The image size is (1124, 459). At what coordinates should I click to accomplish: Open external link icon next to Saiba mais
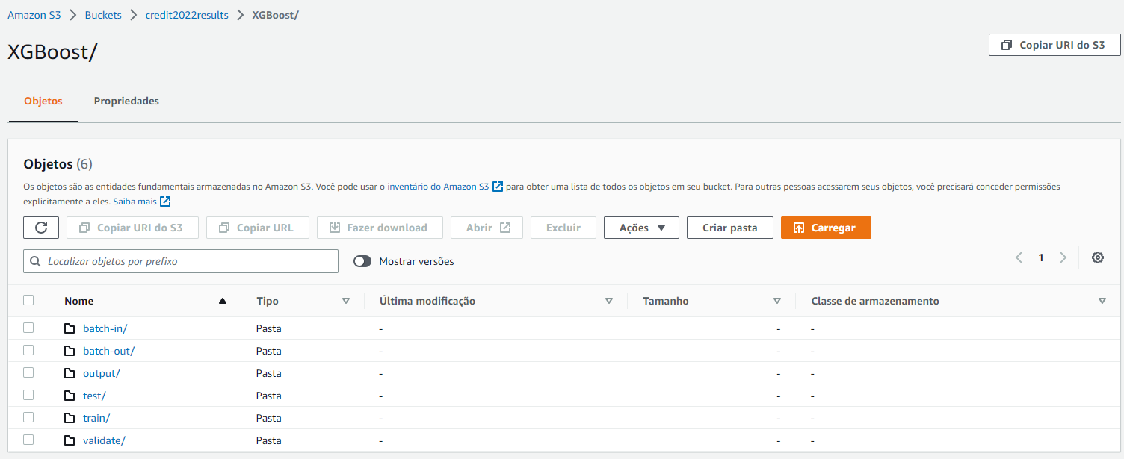[x=164, y=201]
